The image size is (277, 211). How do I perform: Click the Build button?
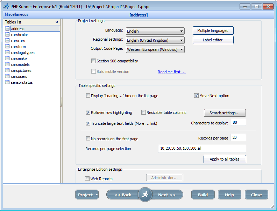[x=203, y=195]
